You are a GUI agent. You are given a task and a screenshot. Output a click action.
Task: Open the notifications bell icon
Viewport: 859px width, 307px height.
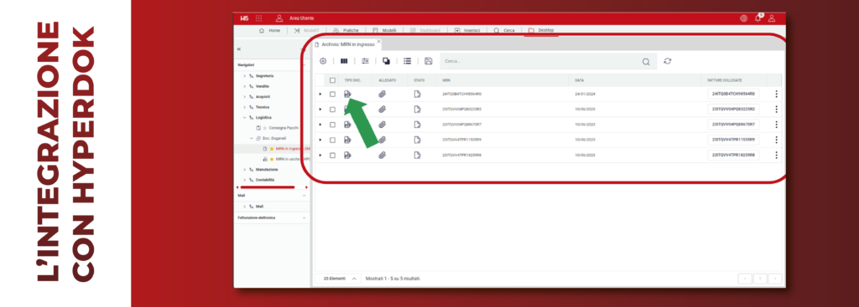(758, 18)
